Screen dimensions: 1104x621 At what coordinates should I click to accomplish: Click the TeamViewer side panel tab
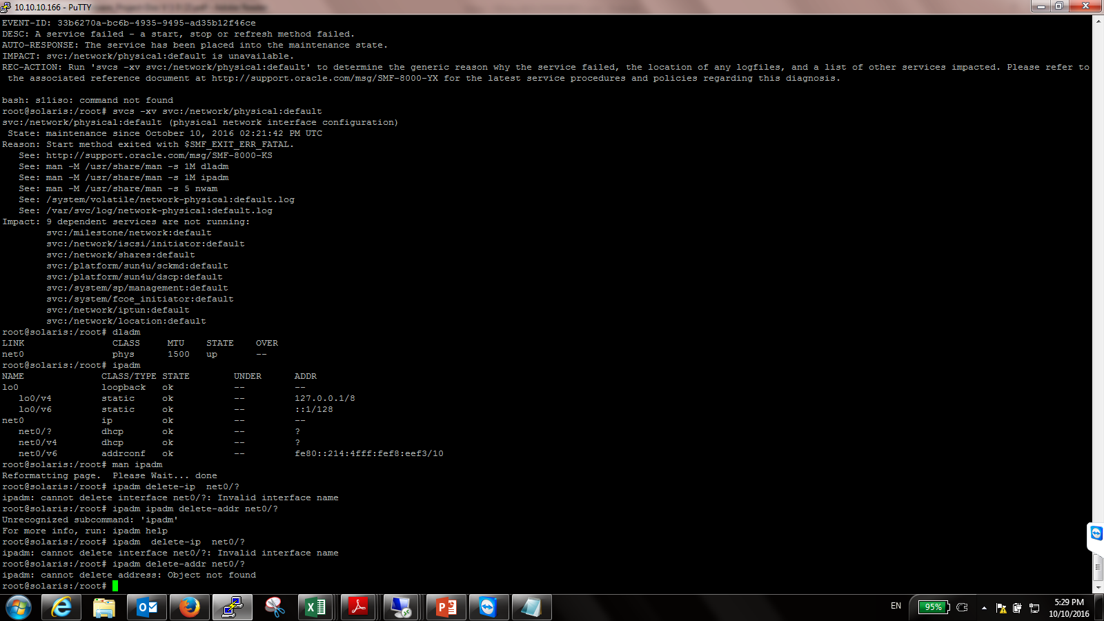[x=1096, y=533]
